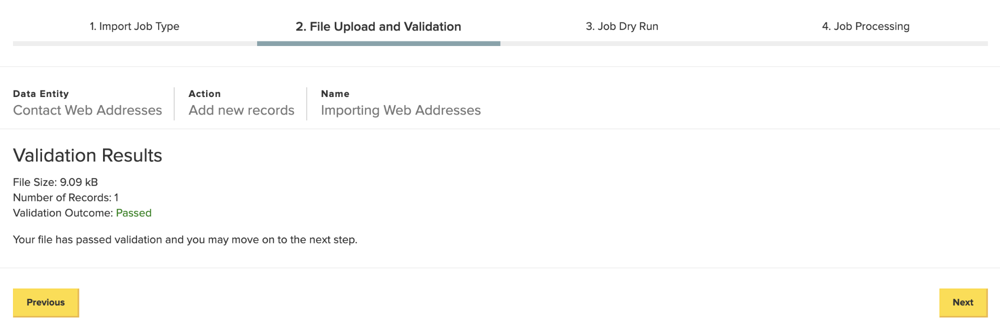
Task: Jump to the Job Processing step
Action: 865,26
